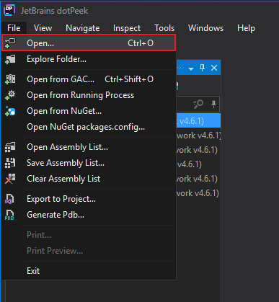Open the Tools menu
The width and height of the screenshot is (279, 302).
click(x=164, y=28)
